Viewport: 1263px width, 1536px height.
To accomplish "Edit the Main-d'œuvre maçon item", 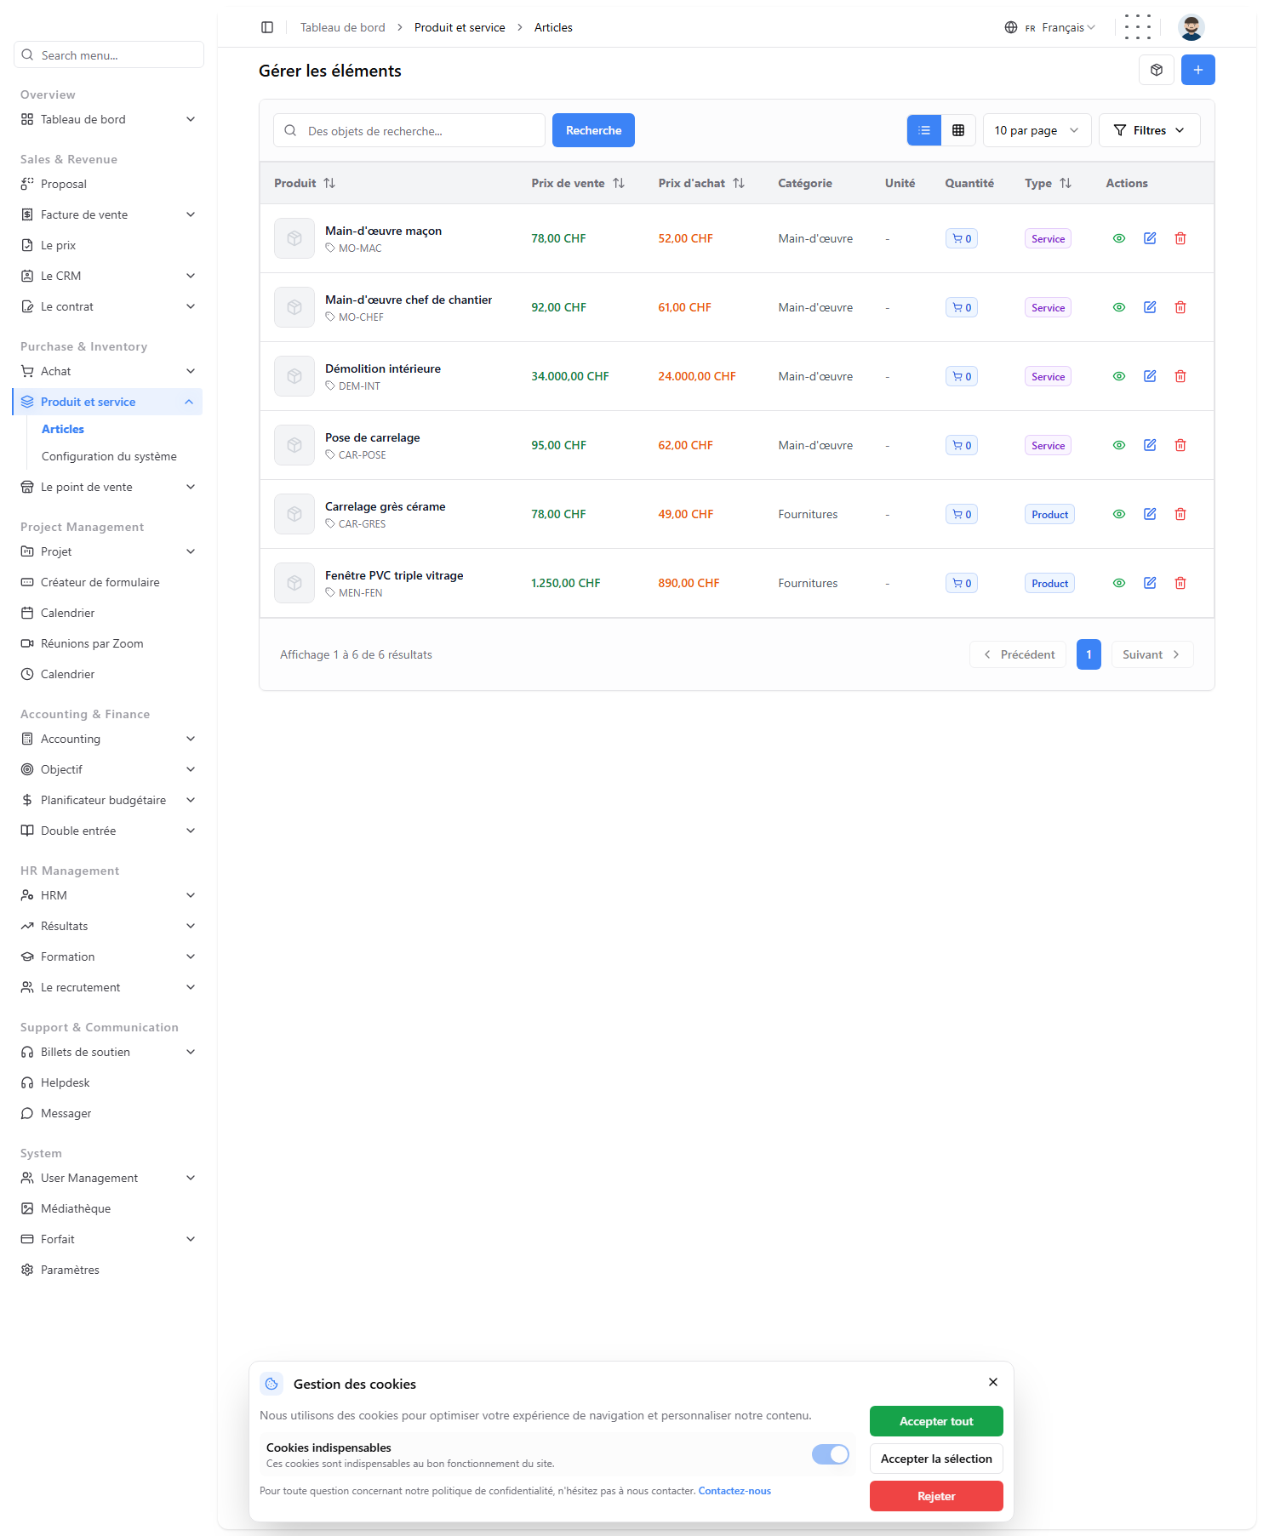I will (x=1149, y=238).
